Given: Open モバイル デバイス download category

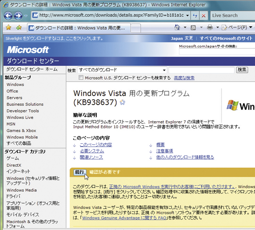Looking at the screenshot, I should click(x=23, y=215).
